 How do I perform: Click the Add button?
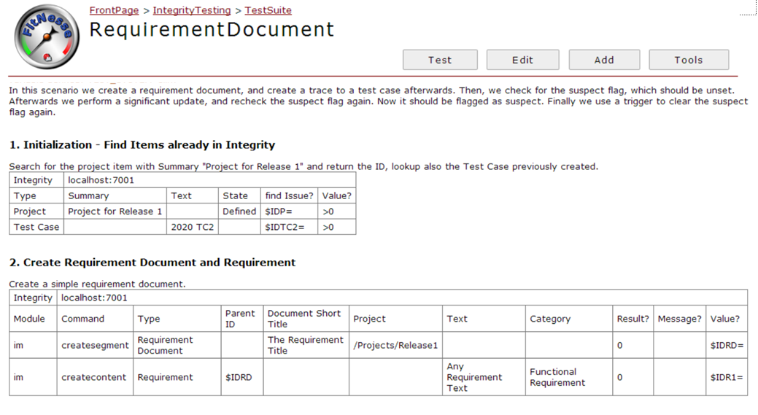[x=604, y=60]
